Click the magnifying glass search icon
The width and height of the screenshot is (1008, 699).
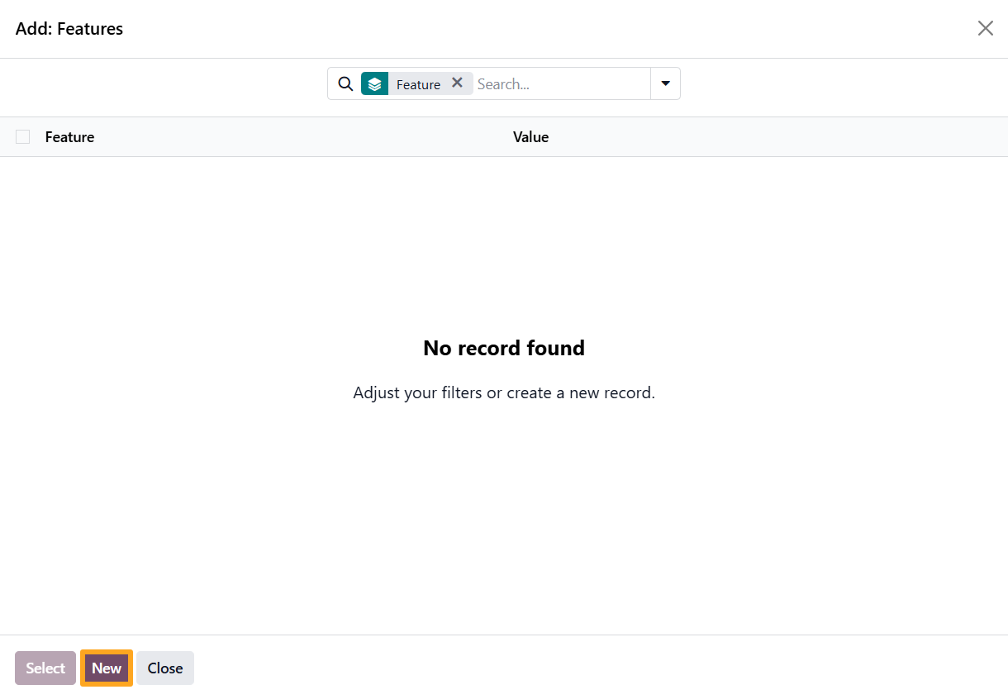(345, 83)
